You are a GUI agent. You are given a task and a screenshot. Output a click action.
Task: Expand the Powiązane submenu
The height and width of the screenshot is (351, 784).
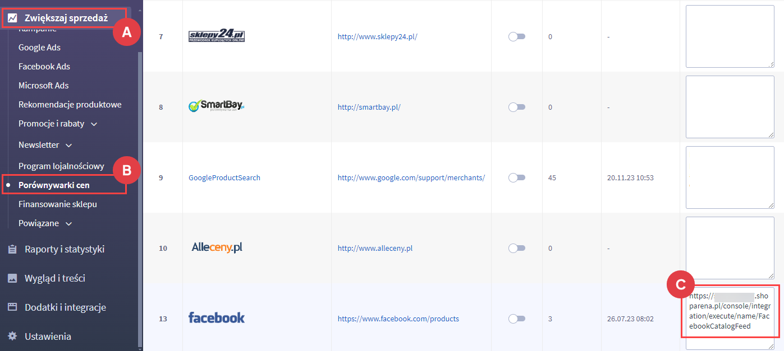69,224
